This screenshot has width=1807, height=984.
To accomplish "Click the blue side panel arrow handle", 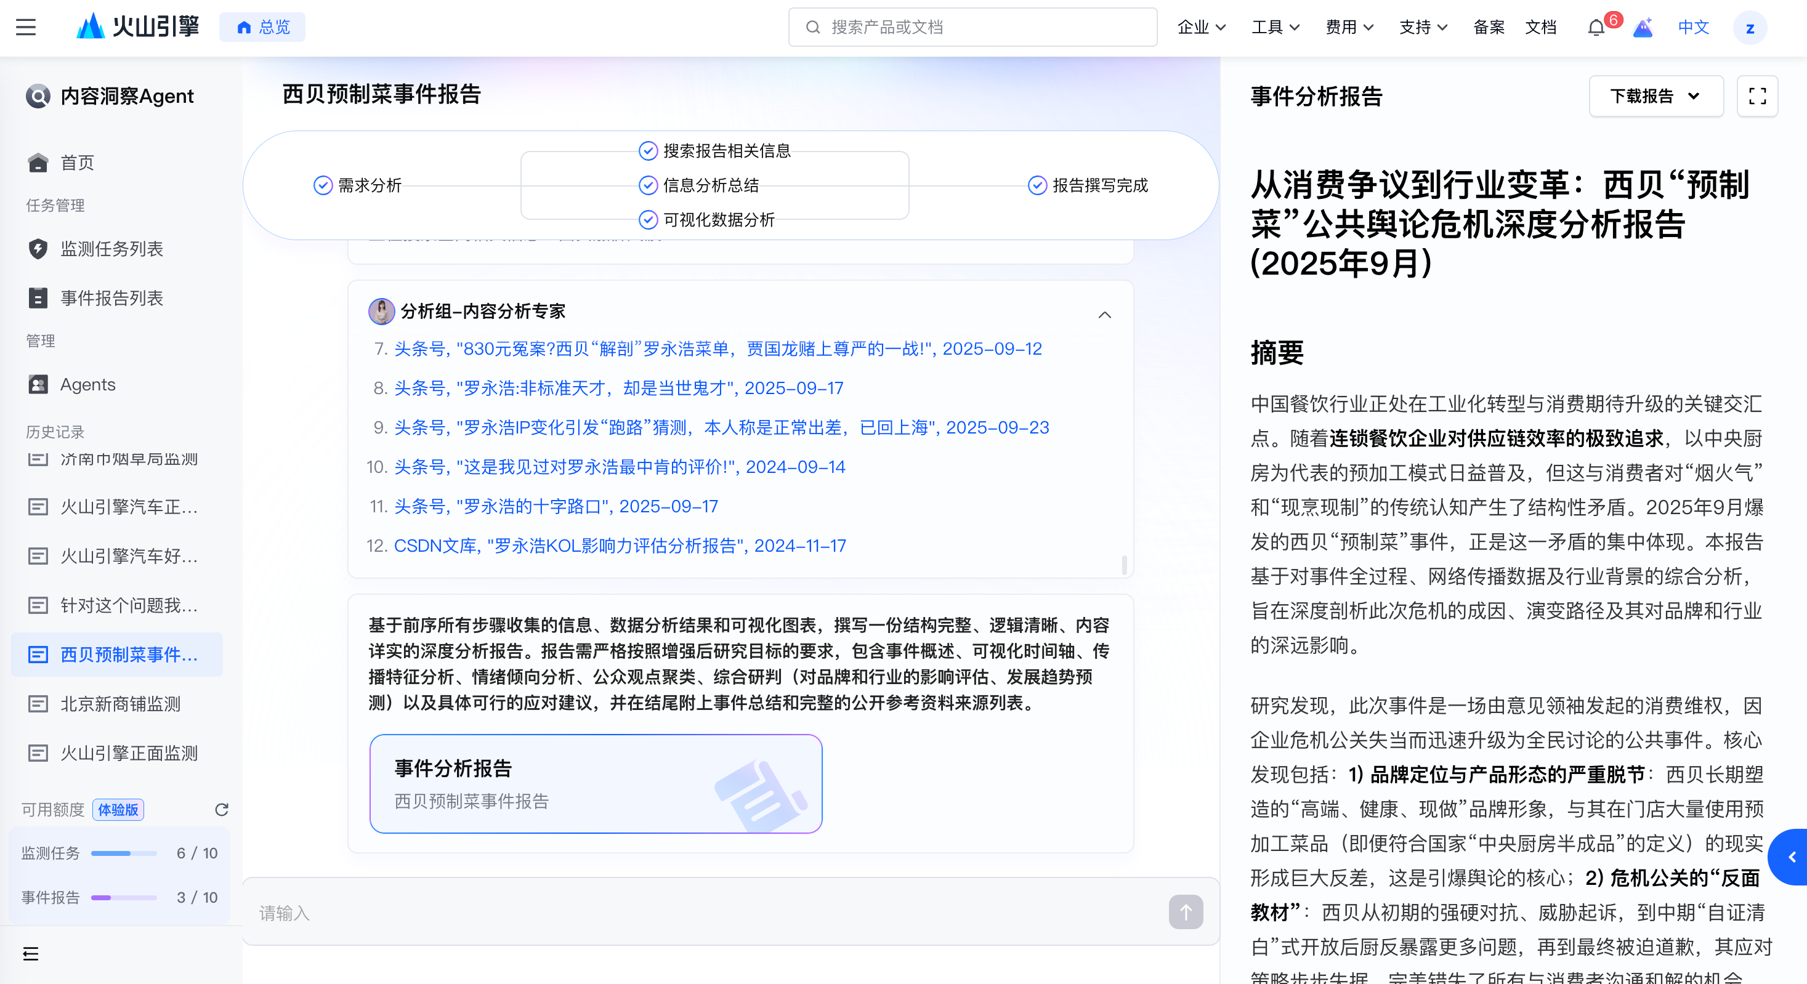I will point(1792,857).
